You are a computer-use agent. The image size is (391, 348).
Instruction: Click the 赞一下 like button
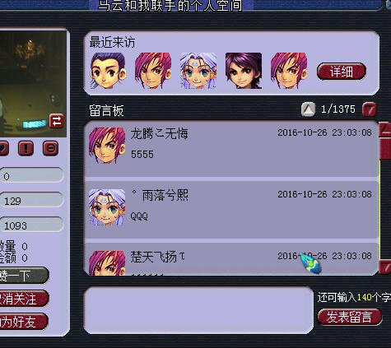coord(23,276)
